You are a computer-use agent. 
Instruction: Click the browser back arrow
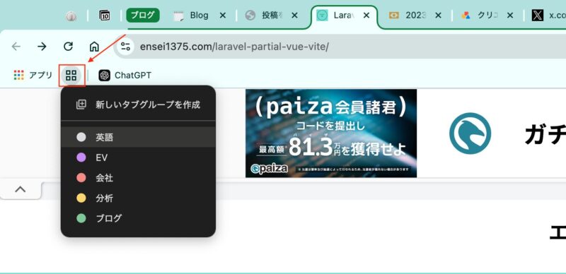point(16,47)
